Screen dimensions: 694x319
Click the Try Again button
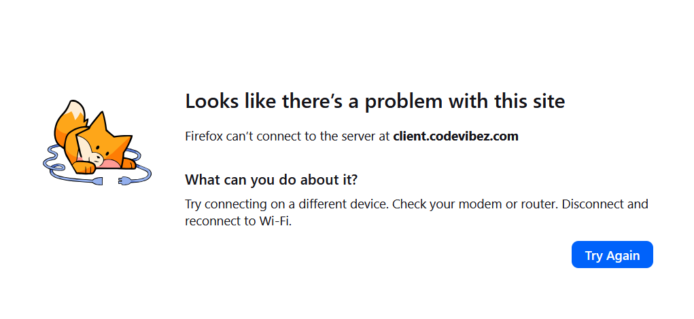coord(612,255)
